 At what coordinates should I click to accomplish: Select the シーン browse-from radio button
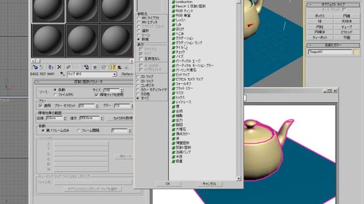click(139, 35)
